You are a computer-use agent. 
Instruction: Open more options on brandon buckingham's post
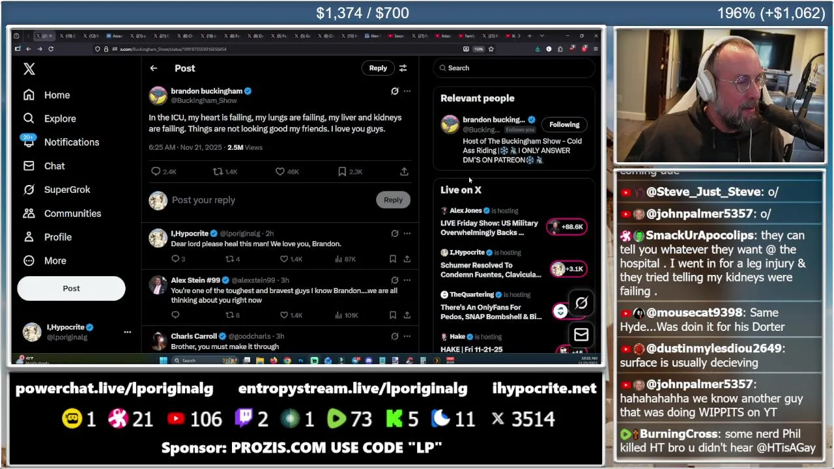(407, 91)
